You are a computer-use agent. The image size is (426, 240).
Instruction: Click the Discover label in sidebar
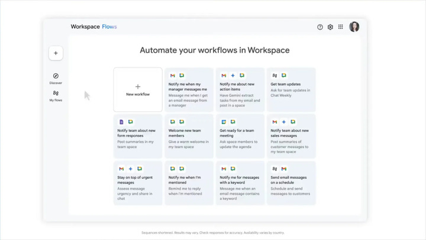point(56,83)
